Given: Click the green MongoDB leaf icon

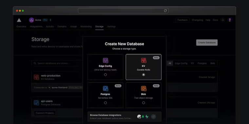Looking at the screenshot, I should click(143, 117).
